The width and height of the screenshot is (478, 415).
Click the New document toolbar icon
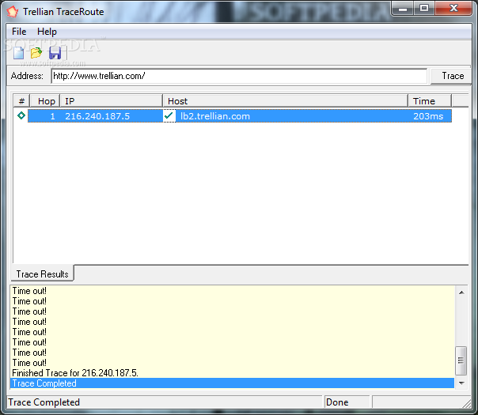[x=18, y=53]
